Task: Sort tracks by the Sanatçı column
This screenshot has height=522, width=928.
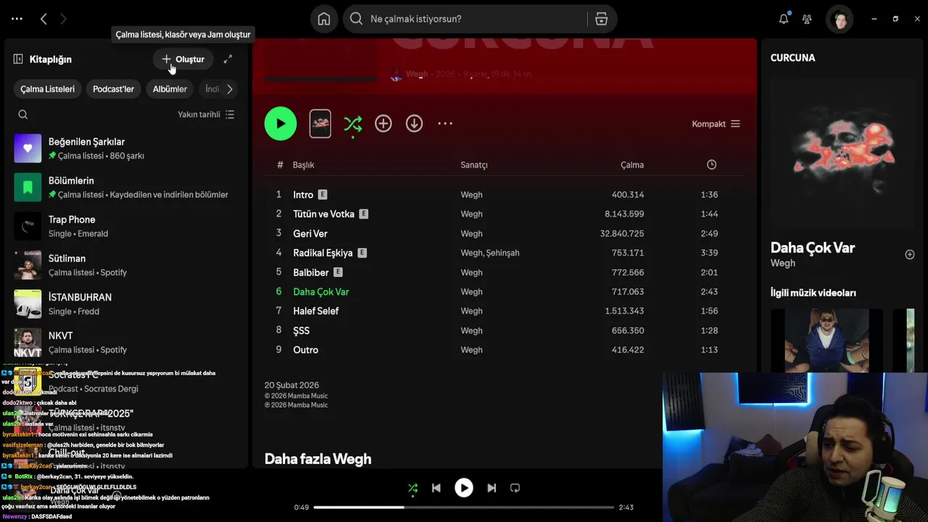Action: tap(474, 165)
